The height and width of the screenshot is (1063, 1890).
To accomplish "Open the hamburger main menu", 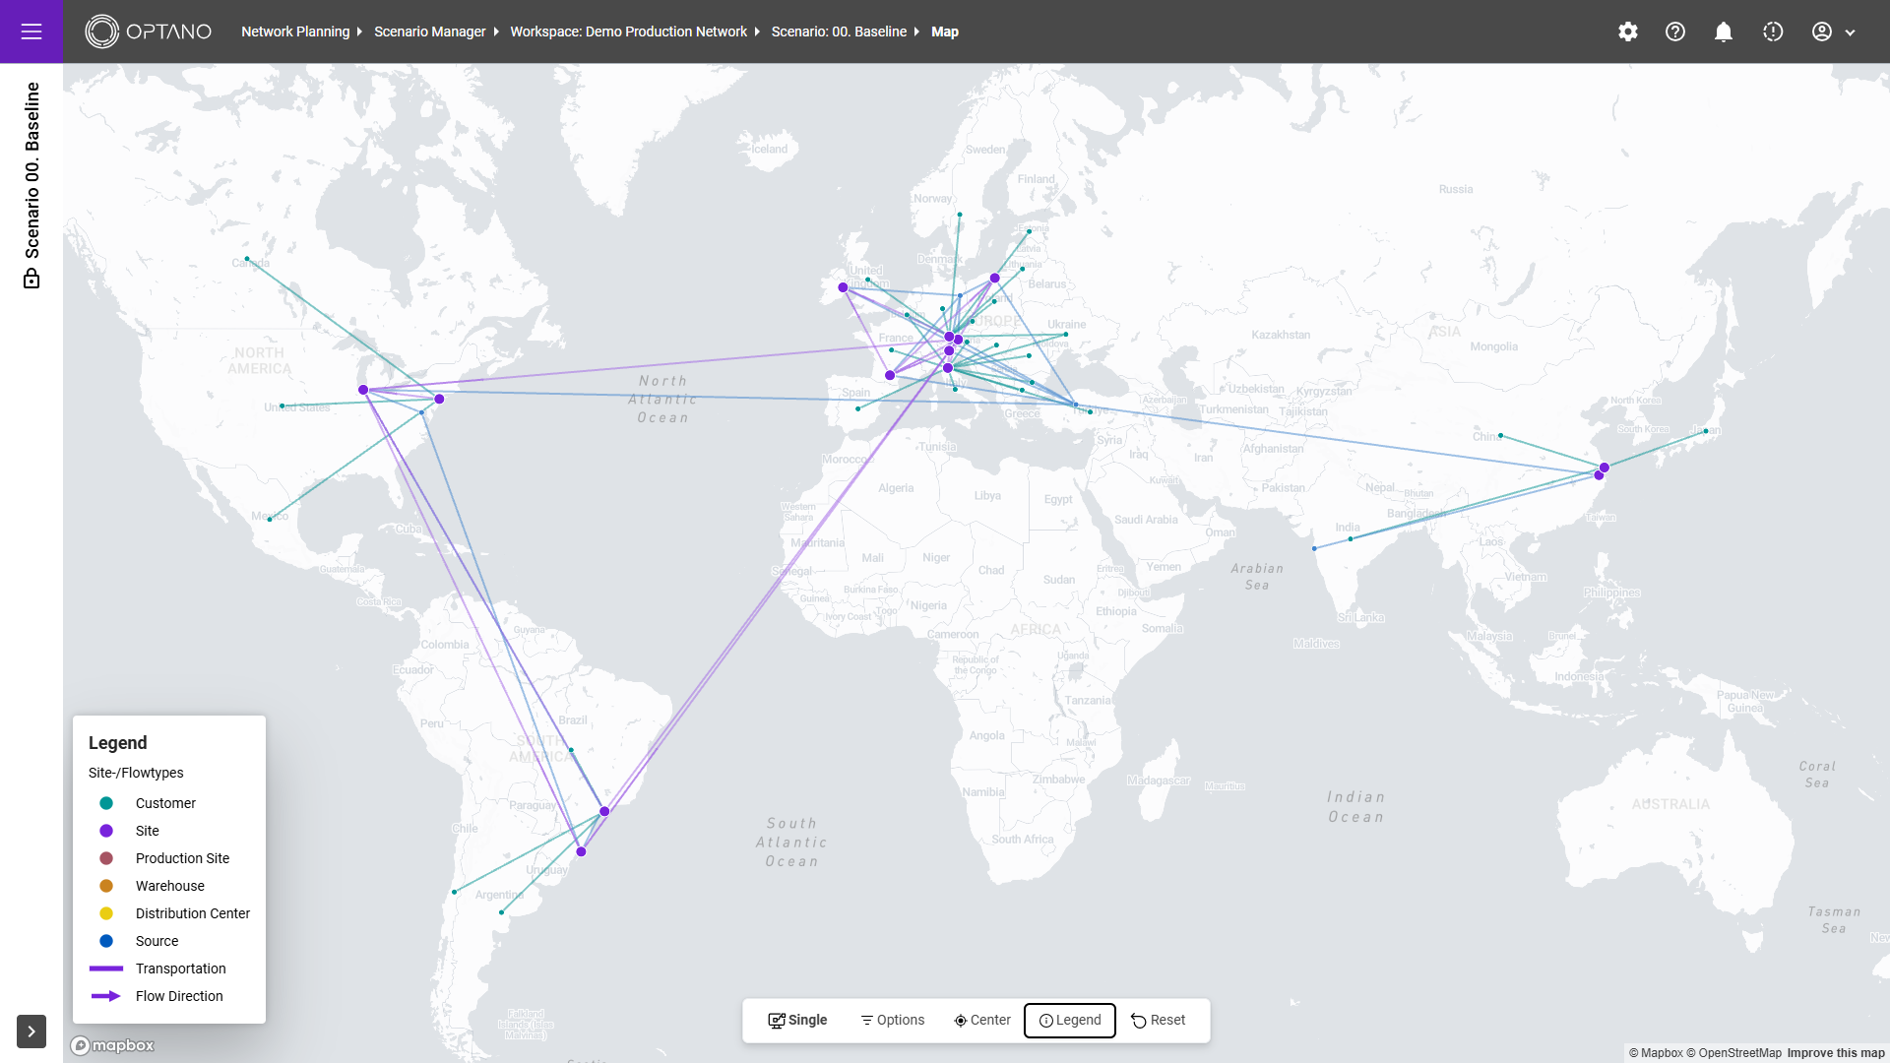I will tap(31, 31).
